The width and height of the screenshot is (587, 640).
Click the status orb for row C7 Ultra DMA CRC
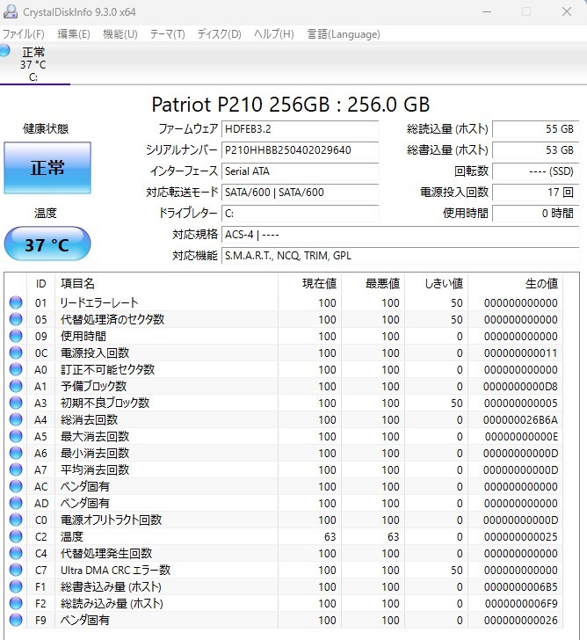pos(16,570)
